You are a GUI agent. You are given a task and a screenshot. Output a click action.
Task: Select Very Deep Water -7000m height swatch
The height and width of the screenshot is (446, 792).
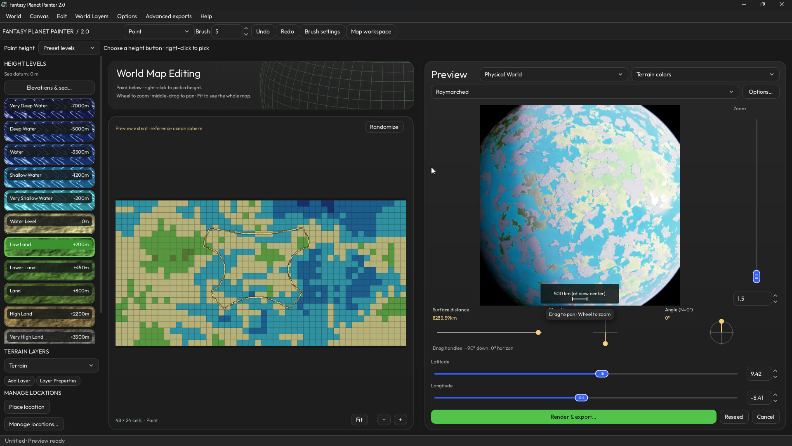49,108
